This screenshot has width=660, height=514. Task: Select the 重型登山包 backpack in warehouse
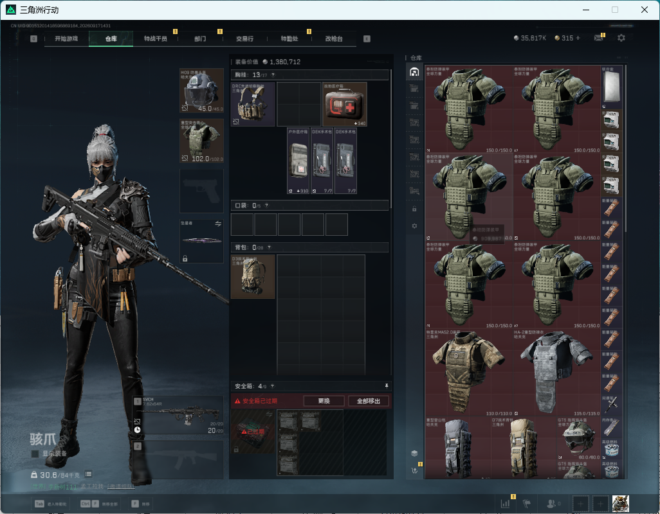458,448
